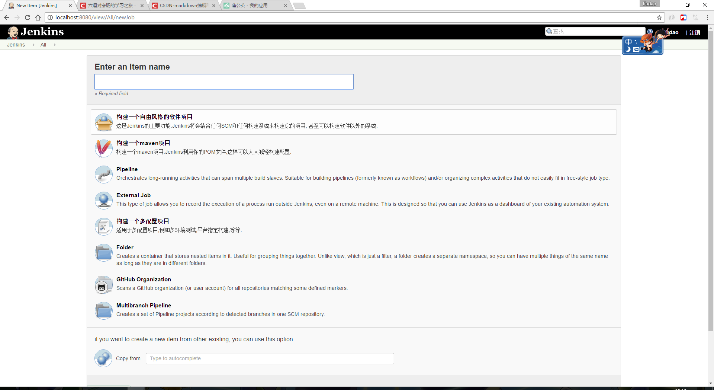The height and width of the screenshot is (390, 714).
Task: Close the New Item [Jenkins] tab
Action: pos(70,6)
